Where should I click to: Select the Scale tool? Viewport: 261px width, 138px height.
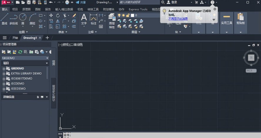pyautogui.click(x=58, y=26)
